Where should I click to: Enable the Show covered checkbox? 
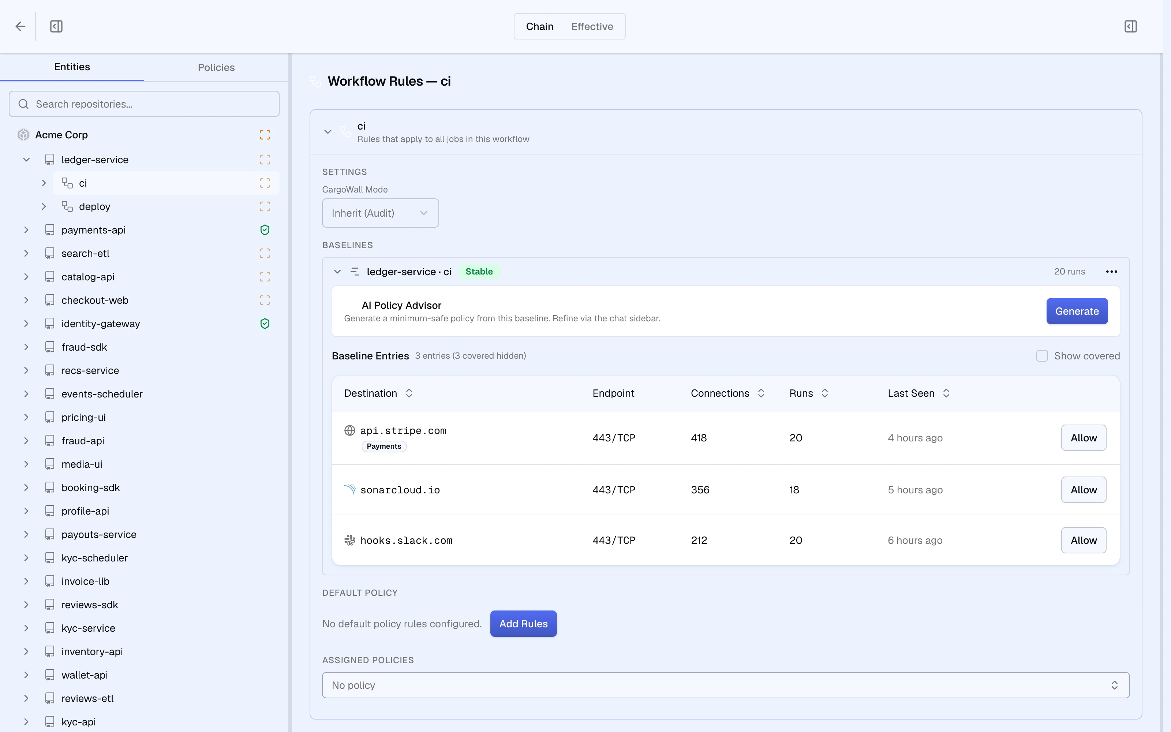point(1042,356)
